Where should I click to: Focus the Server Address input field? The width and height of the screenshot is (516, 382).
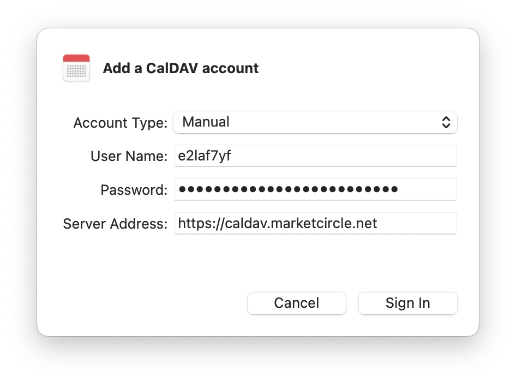click(315, 223)
